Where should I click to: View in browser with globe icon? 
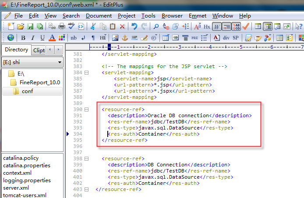click(11, 37)
